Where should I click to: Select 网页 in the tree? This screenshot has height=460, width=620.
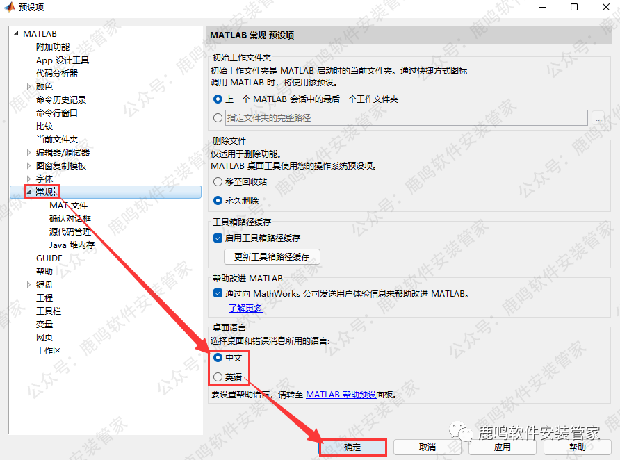pos(44,337)
